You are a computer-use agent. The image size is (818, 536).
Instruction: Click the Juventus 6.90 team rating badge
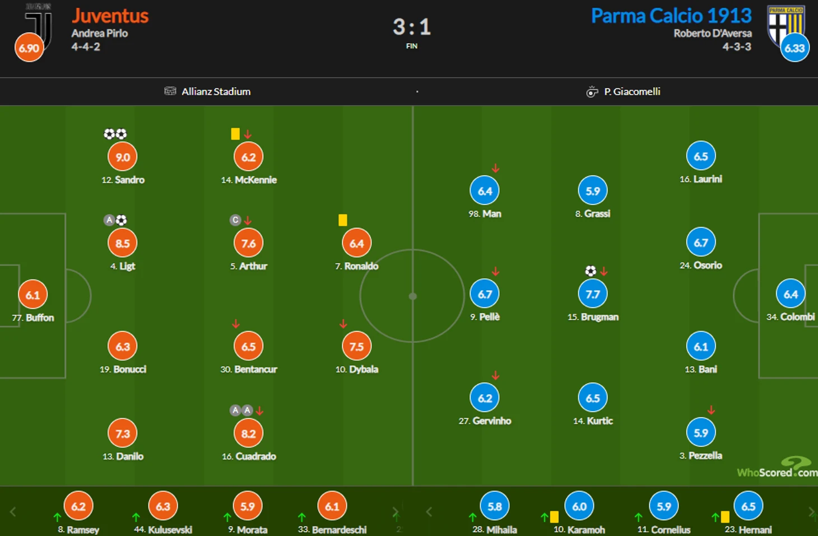pyautogui.click(x=29, y=48)
